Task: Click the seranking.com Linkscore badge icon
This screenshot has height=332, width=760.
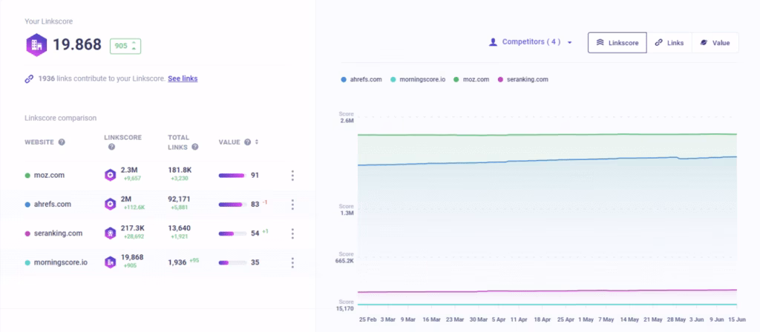Action: (110, 233)
